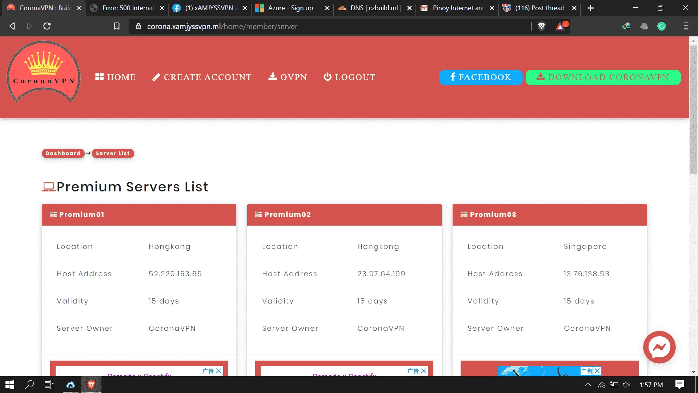Image resolution: width=698 pixels, height=393 pixels.
Task: Click the battery tray icon
Action: point(614,385)
